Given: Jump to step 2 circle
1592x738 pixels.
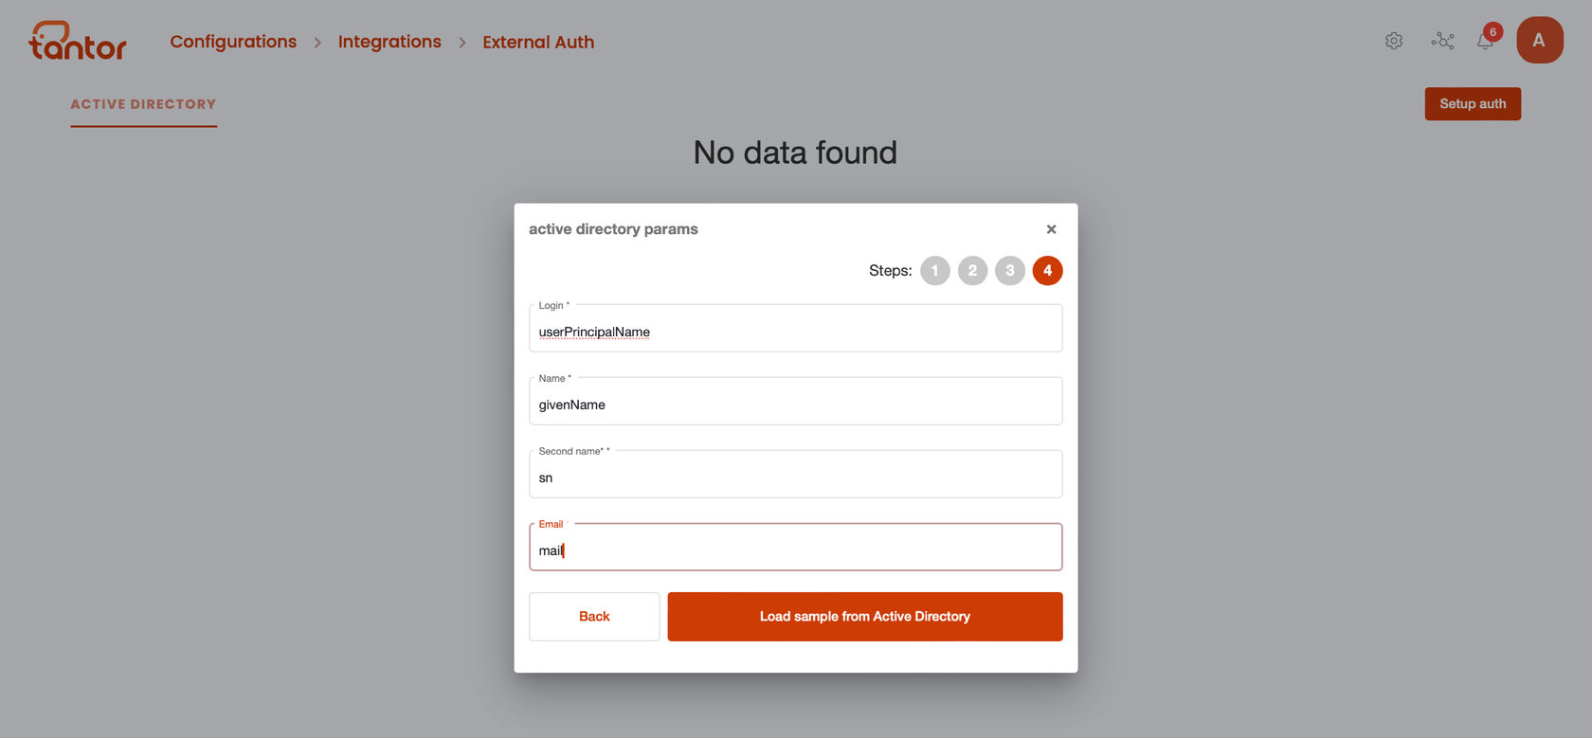Looking at the screenshot, I should [x=972, y=271].
